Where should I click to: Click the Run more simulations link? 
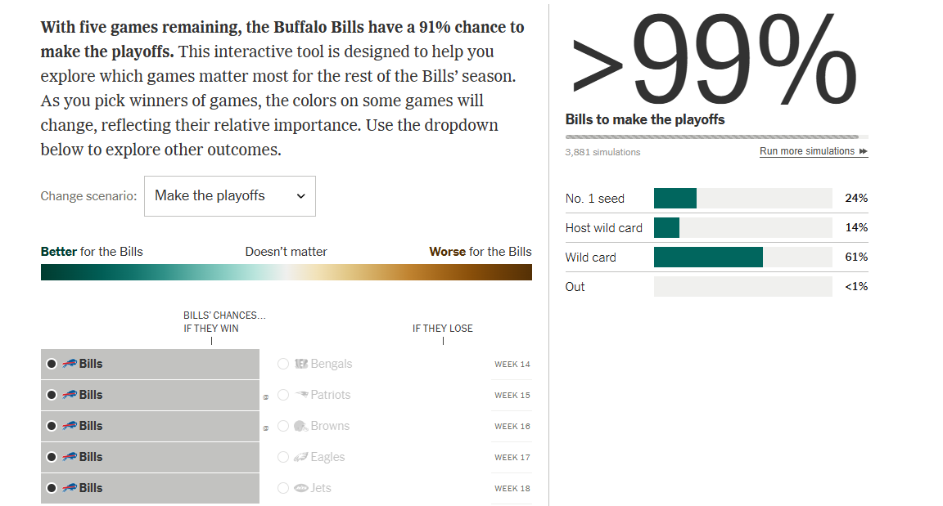coord(806,151)
